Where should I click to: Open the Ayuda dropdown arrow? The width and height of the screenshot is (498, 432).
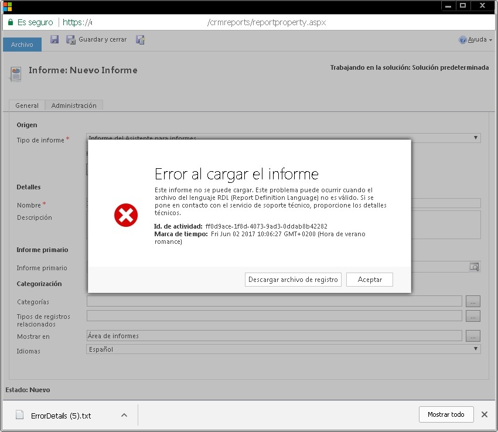click(x=491, y=40)
